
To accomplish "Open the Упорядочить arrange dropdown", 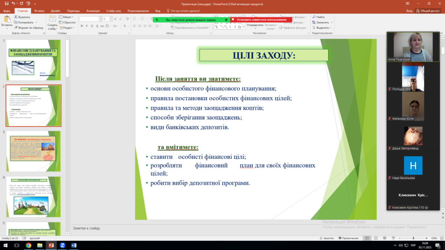I will pyautogui.click(x=255, y=26).
